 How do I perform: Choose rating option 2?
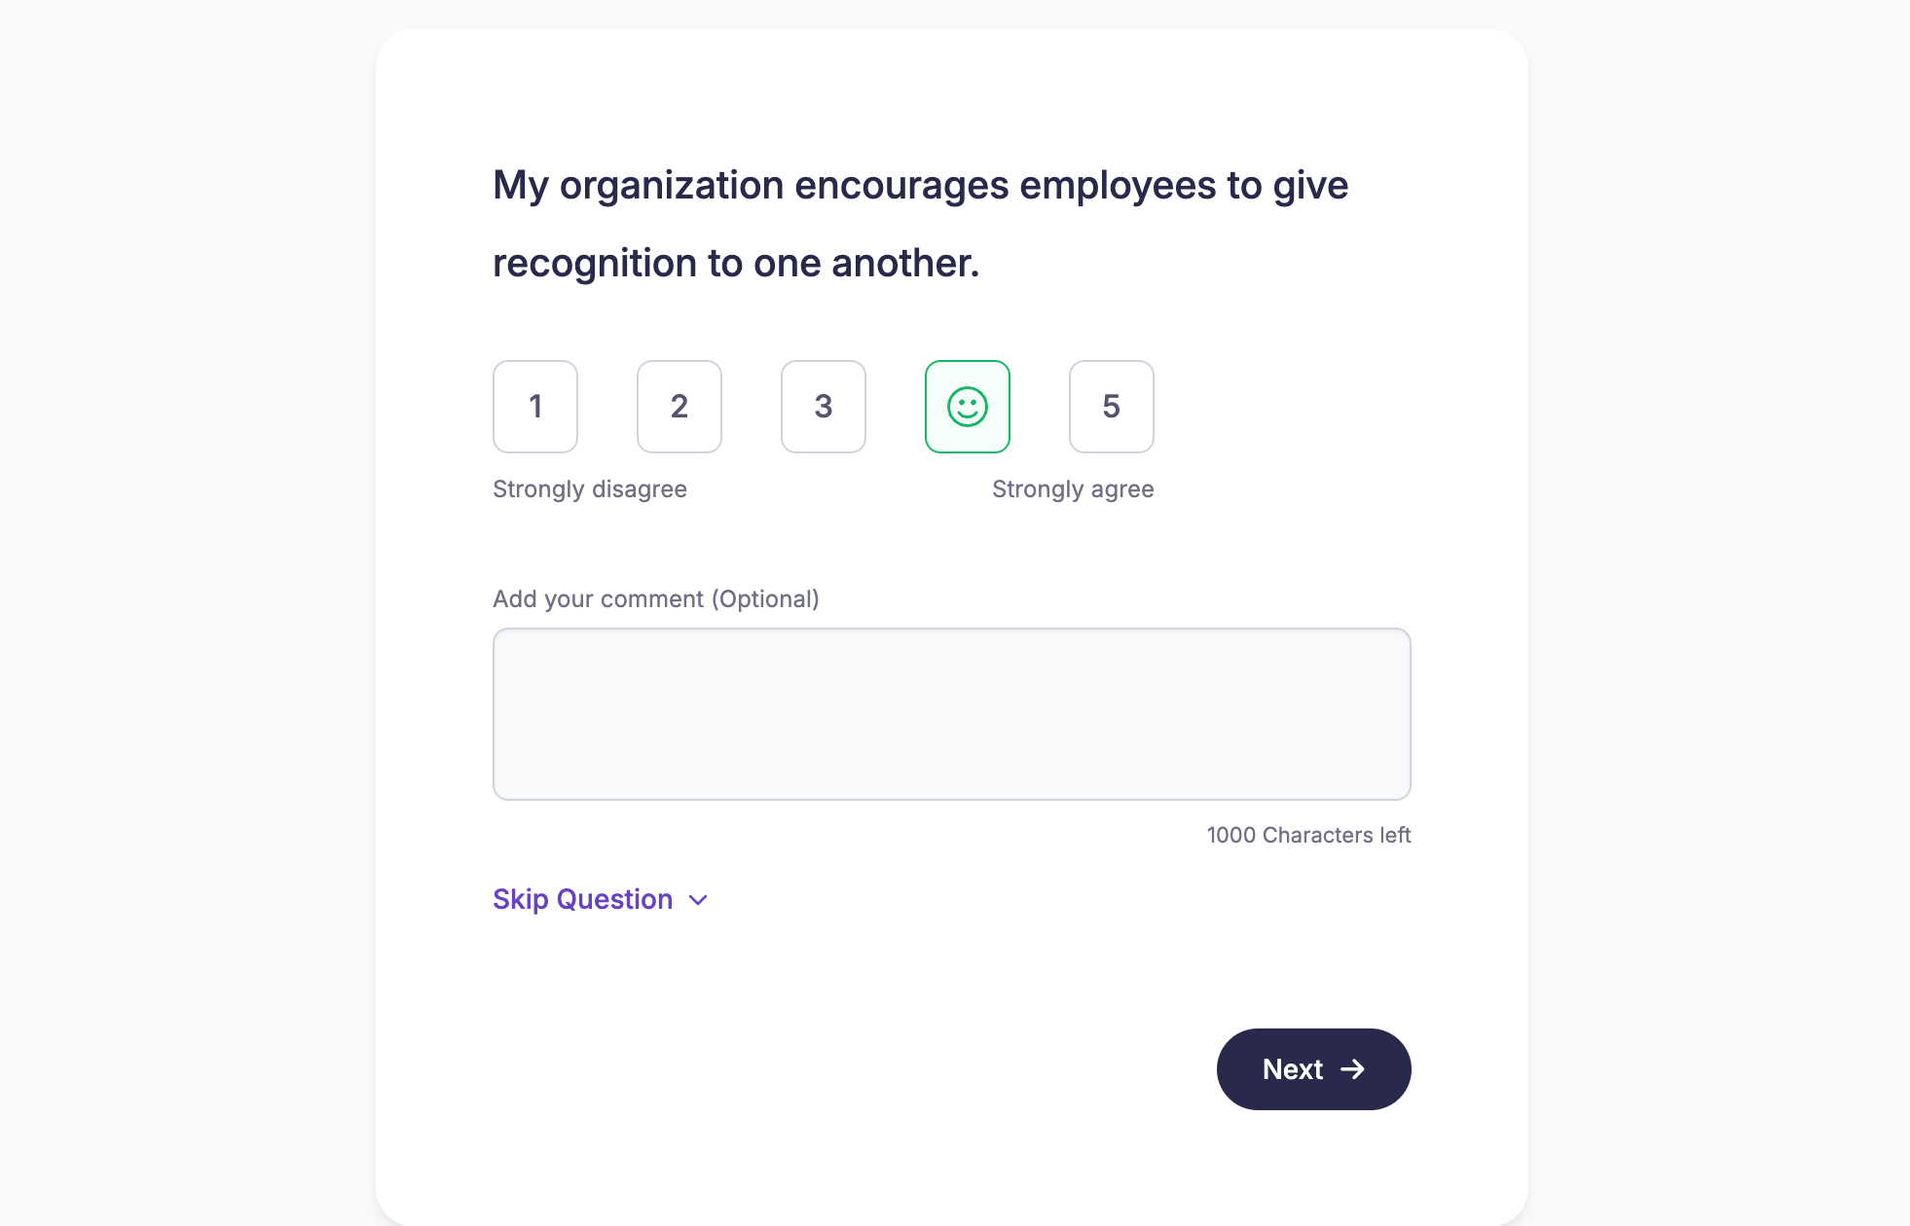[679, 407]
